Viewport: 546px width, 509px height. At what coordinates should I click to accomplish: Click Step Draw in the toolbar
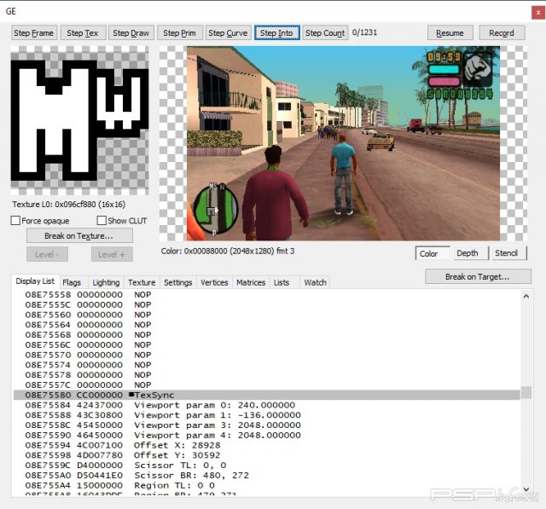click(x=131, y=33)
